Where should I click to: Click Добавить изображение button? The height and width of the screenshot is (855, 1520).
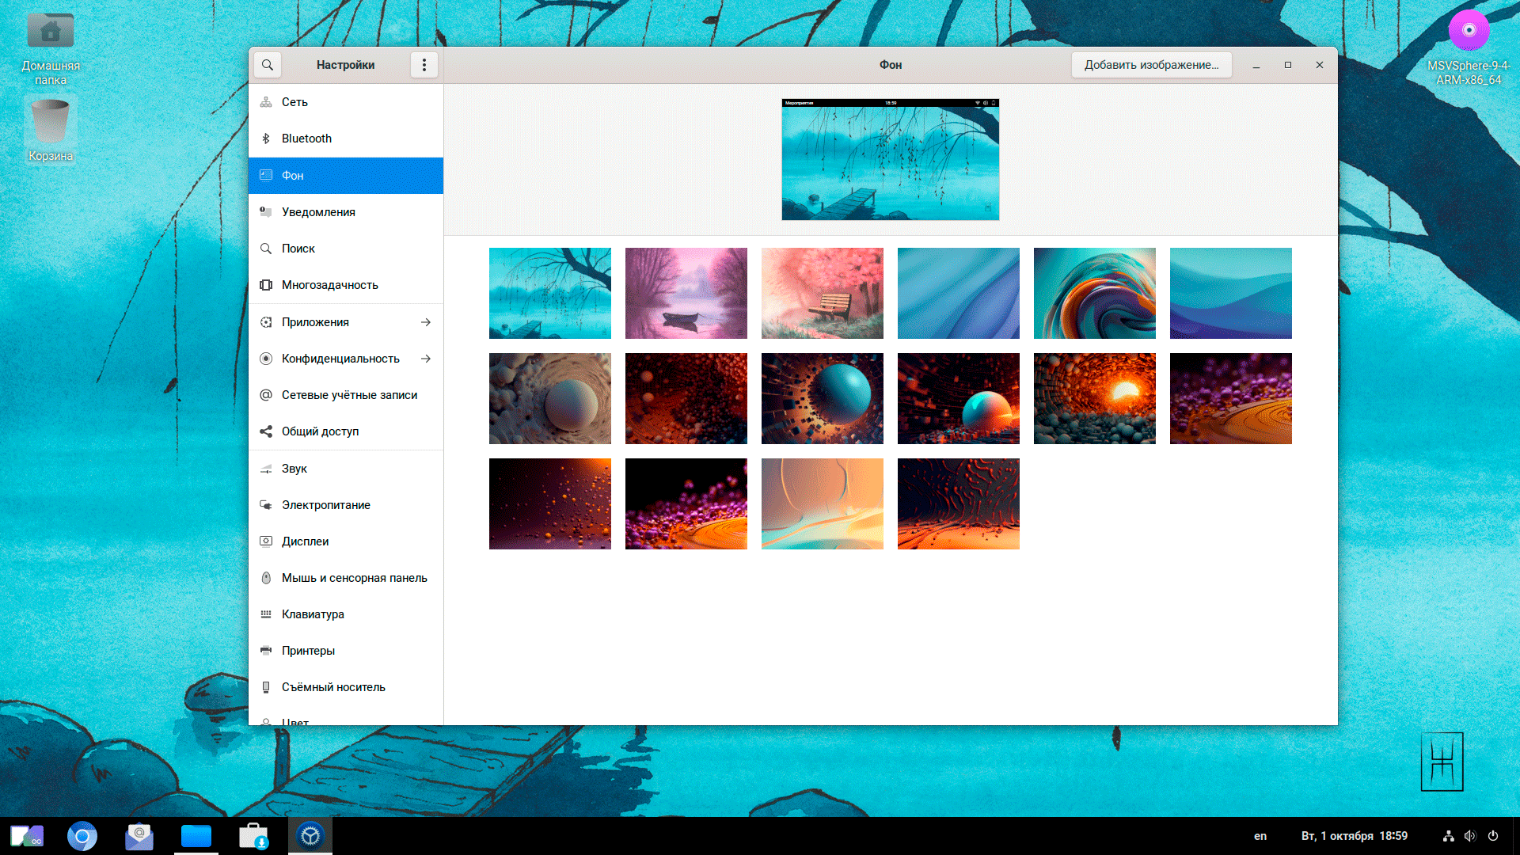[x=1151, y=65]
